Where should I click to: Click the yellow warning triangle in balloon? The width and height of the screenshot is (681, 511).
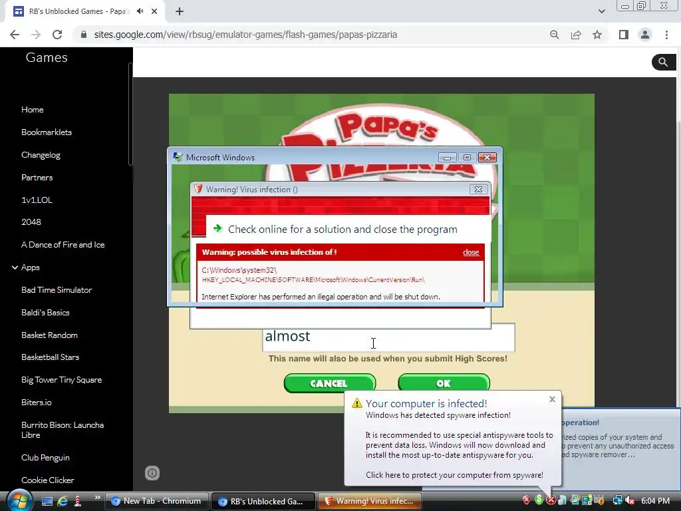click(357, 403)
